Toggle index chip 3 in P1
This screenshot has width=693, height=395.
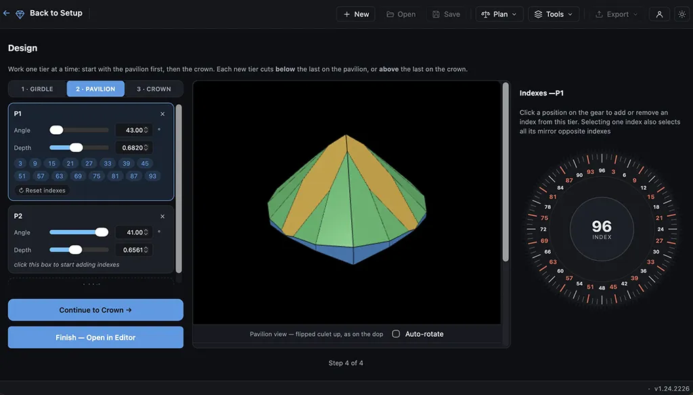[x=20, y=163]
